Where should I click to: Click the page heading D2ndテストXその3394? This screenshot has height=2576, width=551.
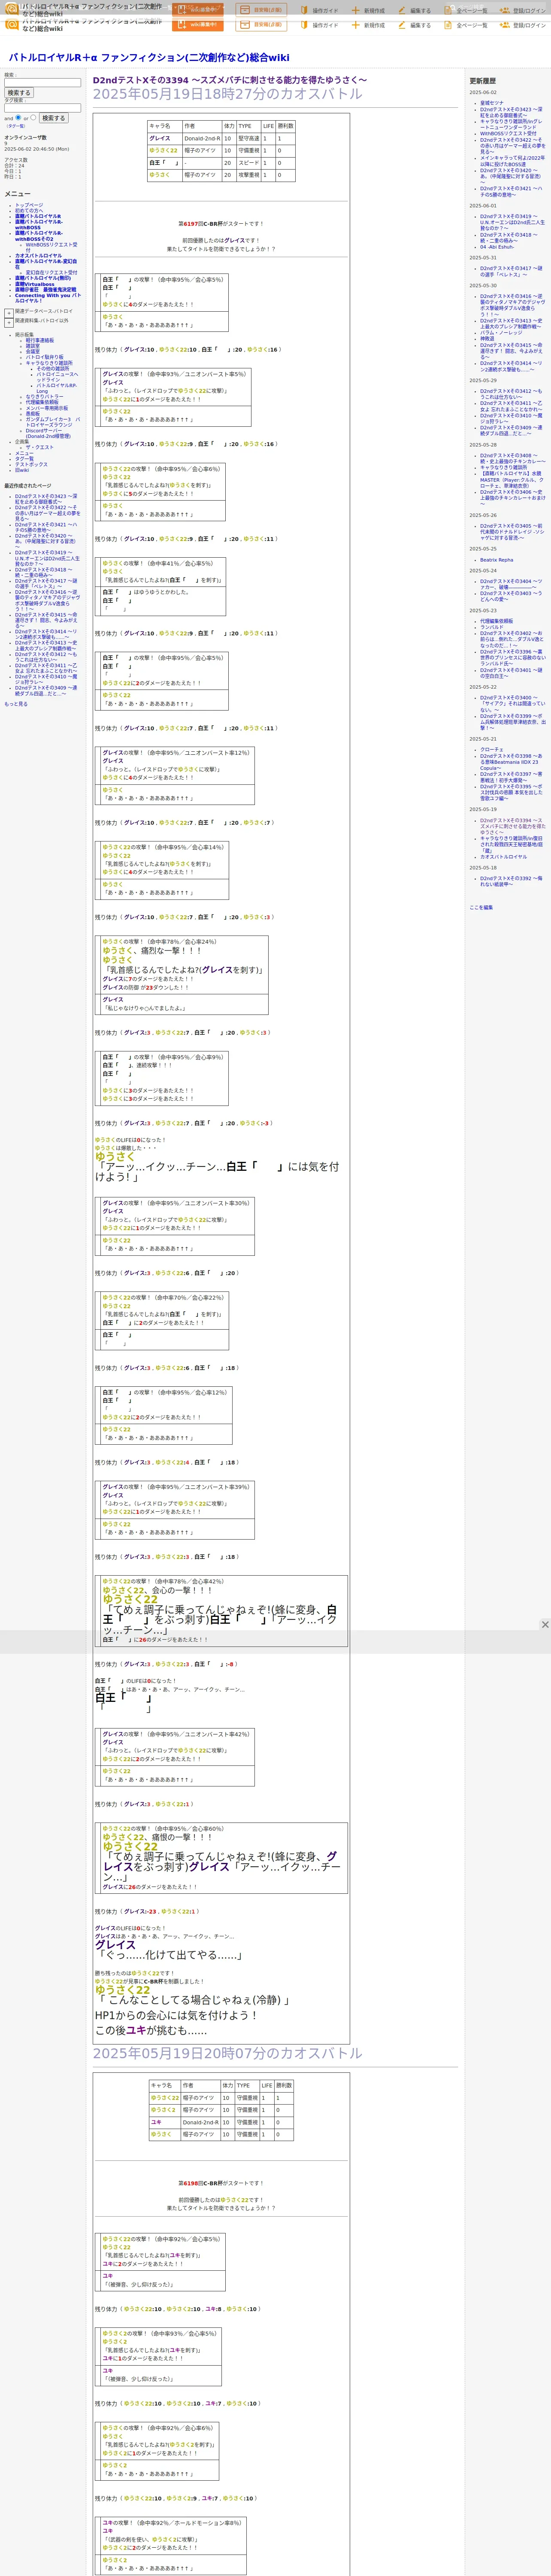[x=230, y=80]
